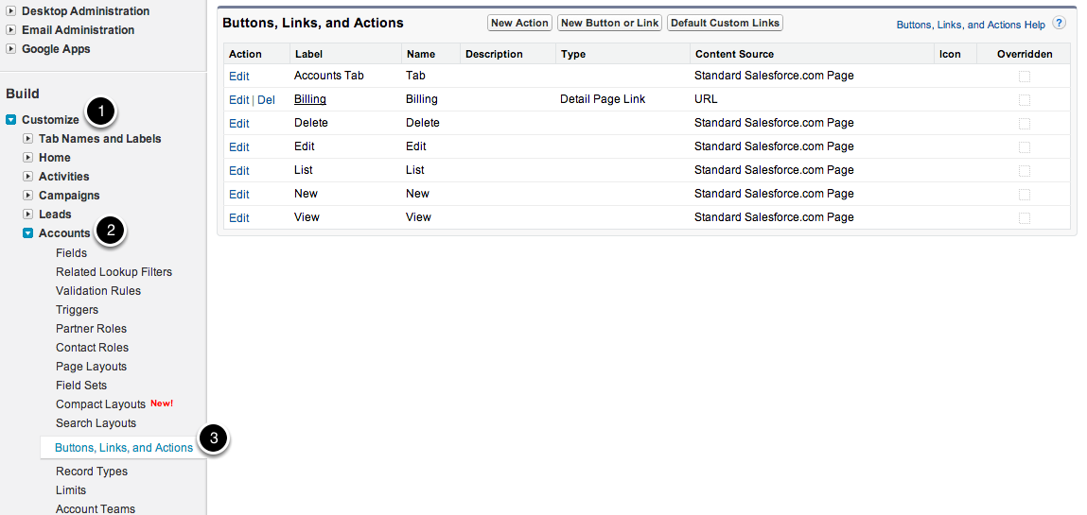This screenshot has width=1087, height=515.
Task: Expand the Email Administration section
Action: tap(11, 30)
